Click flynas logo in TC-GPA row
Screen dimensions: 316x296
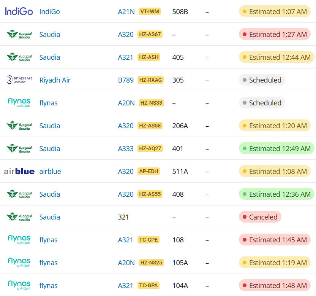point(19,285)
